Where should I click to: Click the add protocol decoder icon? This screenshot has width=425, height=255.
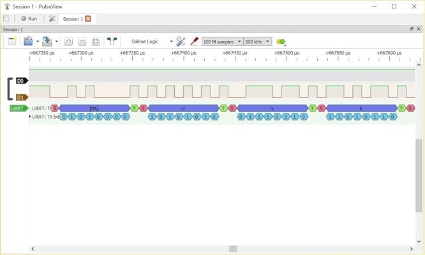pos(281,41)
